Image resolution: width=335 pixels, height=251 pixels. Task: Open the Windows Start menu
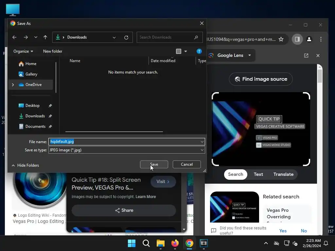coord(132,243)
